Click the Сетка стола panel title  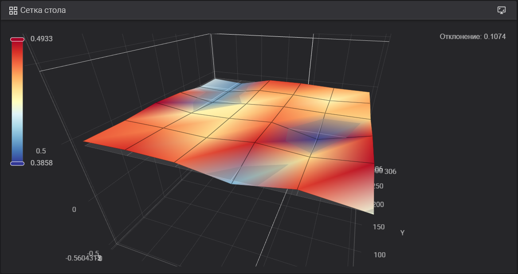point(43,10)
